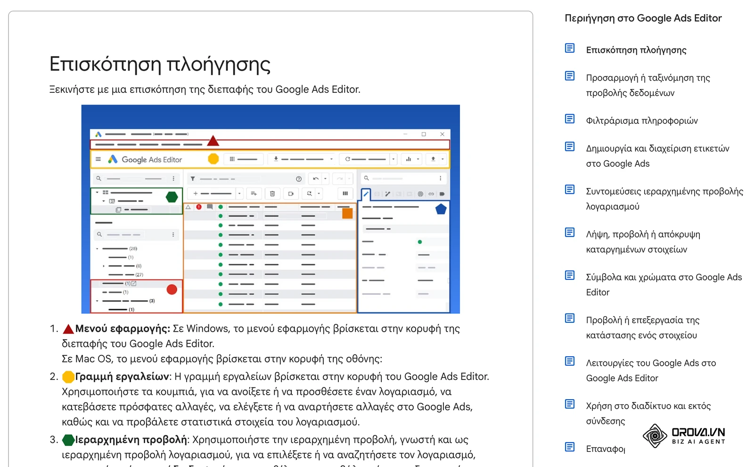Open the 'Επισκόπηση πλοήγησης' sidebar article link
This screenshot has height=467, width=754.
pos(636,50)
